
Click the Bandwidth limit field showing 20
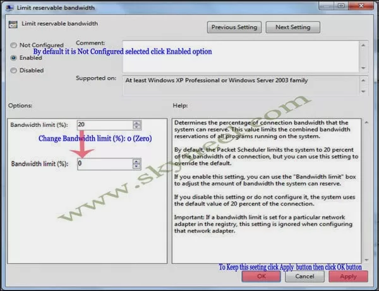coord(105,124)
